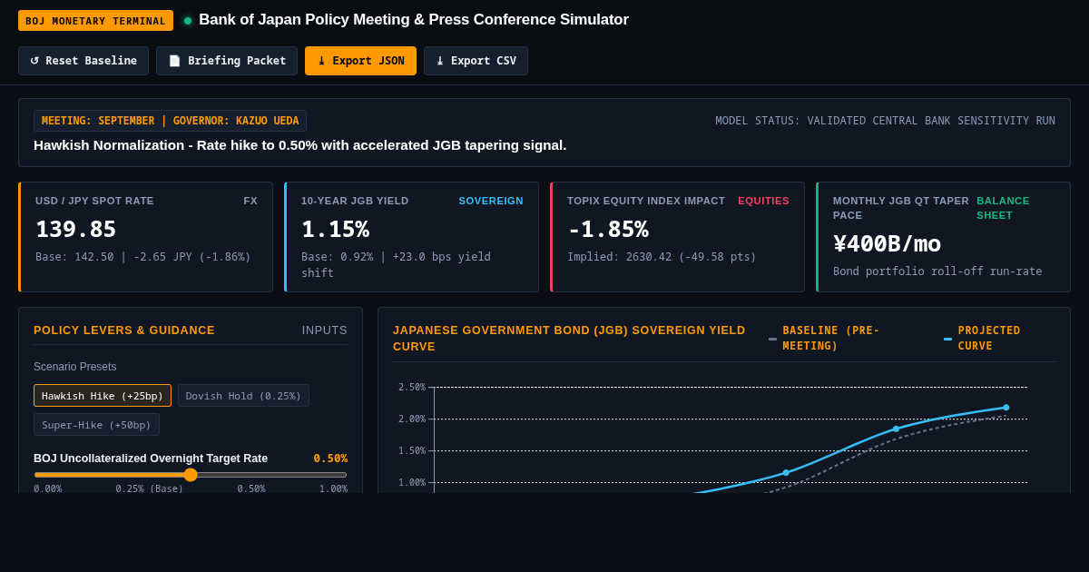
Task: Click the reset arrow icon in Reset Baseline
Action: (x=34, y=61)
